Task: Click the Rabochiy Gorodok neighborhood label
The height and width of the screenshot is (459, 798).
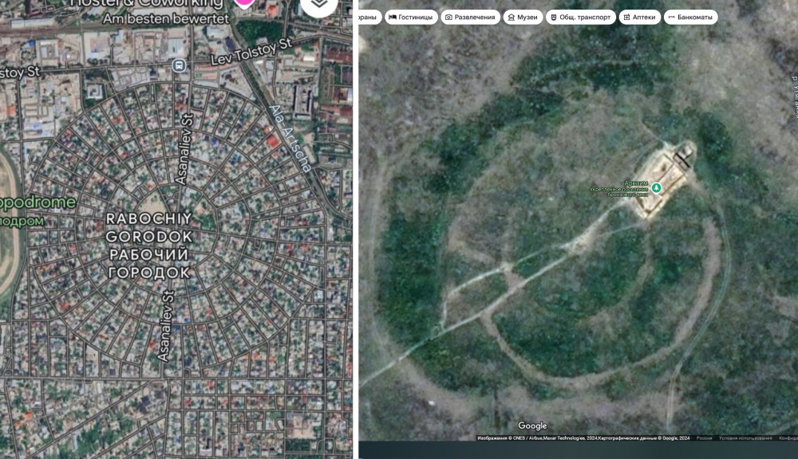Action: pos(149,245)
